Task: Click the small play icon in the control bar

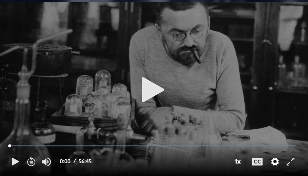Action: click(x=15, y=162)
